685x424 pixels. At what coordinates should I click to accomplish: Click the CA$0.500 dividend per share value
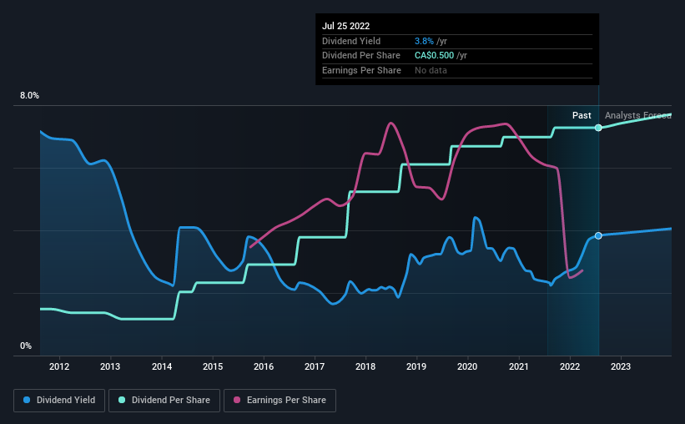434,56
